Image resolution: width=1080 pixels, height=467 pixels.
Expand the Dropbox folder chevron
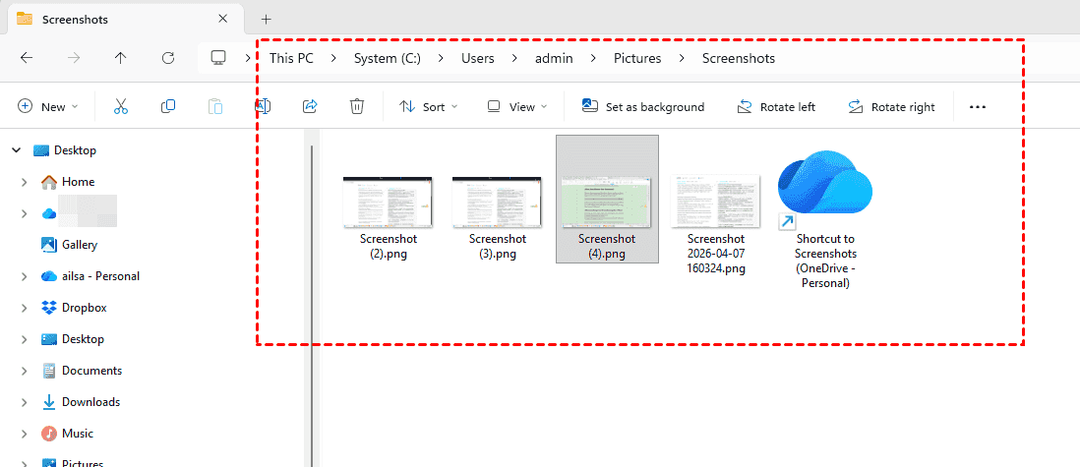pyautogui.click(x=24, y=308)
